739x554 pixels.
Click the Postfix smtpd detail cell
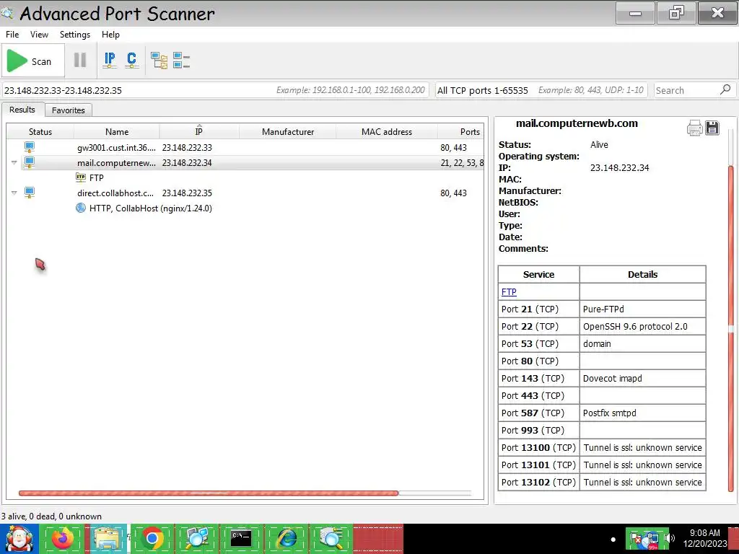(642, 413)
